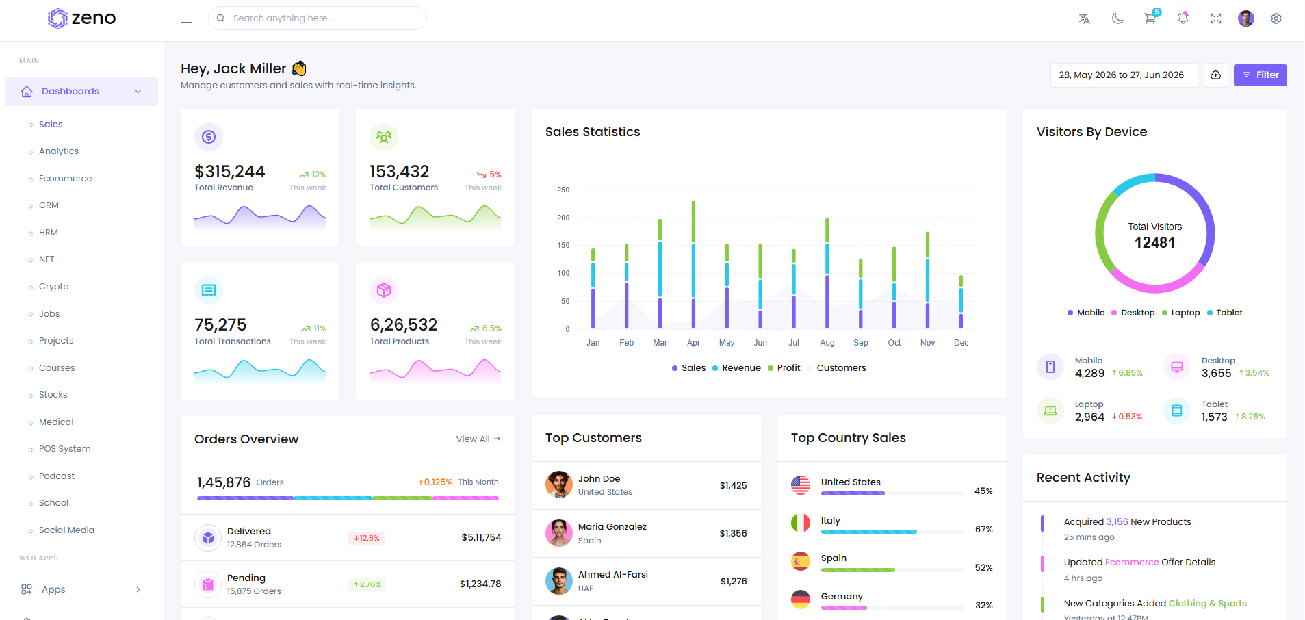Click the Total Revenue dollar icon
The width and height of the screenshot is (1305, 620).
[x=209, y=137]
